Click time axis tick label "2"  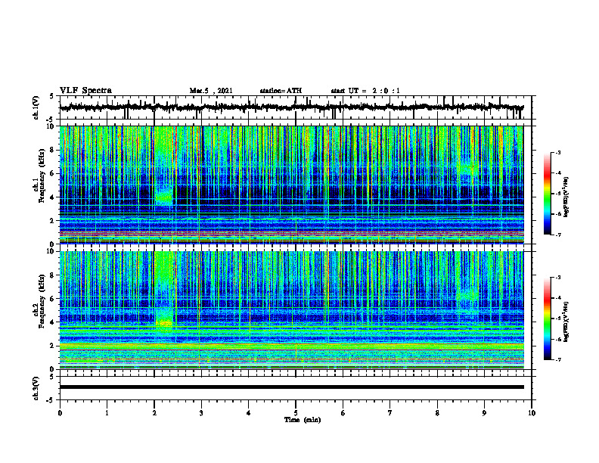coord(154,413)
